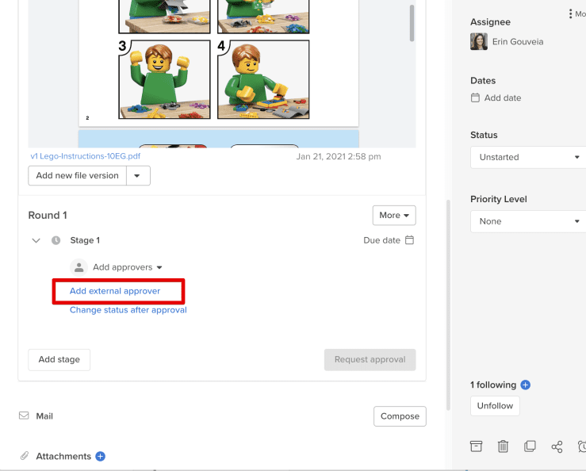Open the Priority Level dropdown showing None
This screenshot has height=471, width=586.
coord(528,221)
